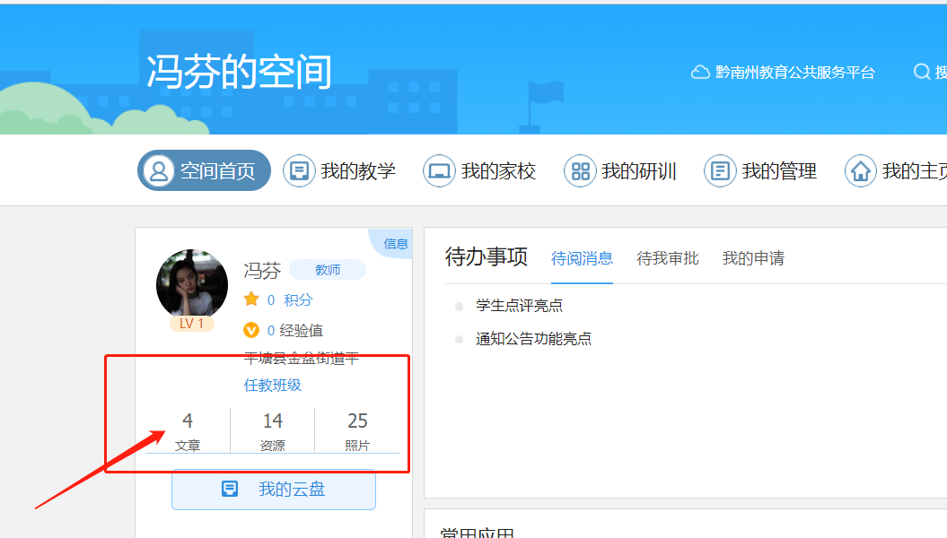The image size is (947, 538).
Task: Open the 空间首页 person icon
Action: pos(159,171)
